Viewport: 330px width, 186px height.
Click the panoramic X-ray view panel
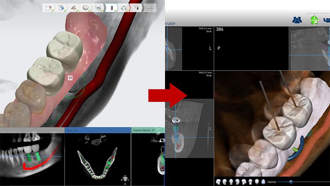32,159
